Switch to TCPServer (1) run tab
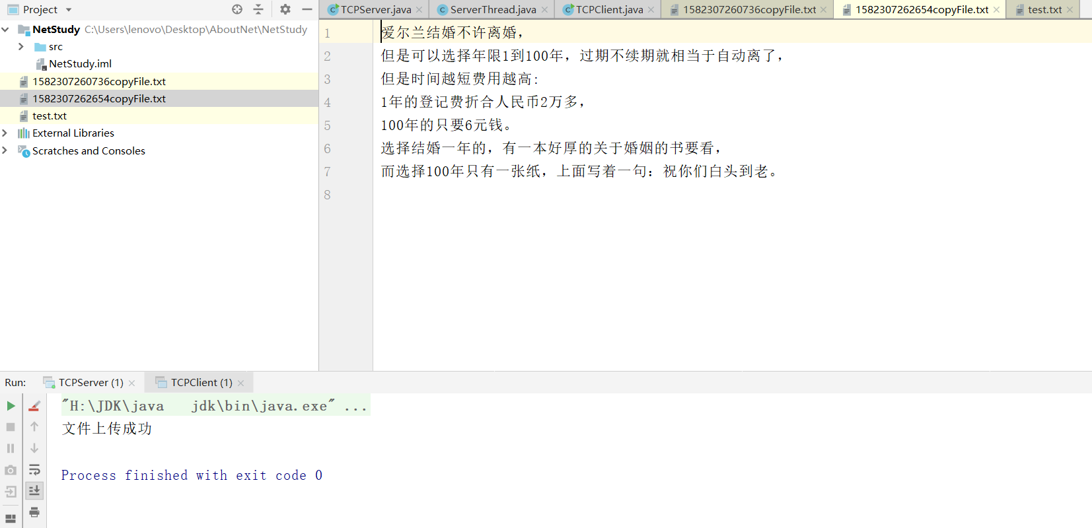This screenshot has width=1092, height=528. (91, 383)
